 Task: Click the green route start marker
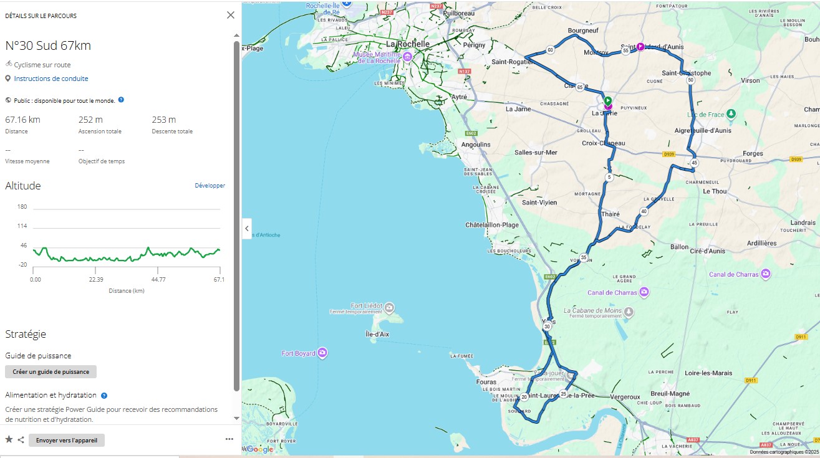pyautogui.click(x=608, y=100)
